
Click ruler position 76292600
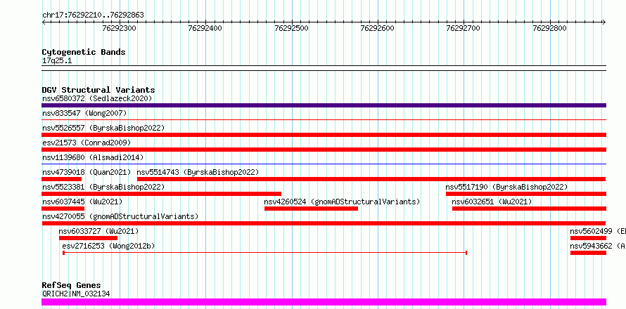coord(377,28)
